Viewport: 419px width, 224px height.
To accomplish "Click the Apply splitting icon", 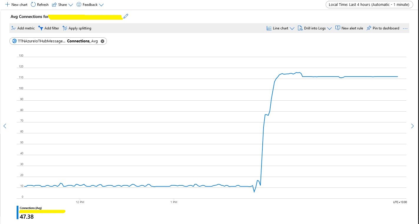I will click(x=65, y=28).
